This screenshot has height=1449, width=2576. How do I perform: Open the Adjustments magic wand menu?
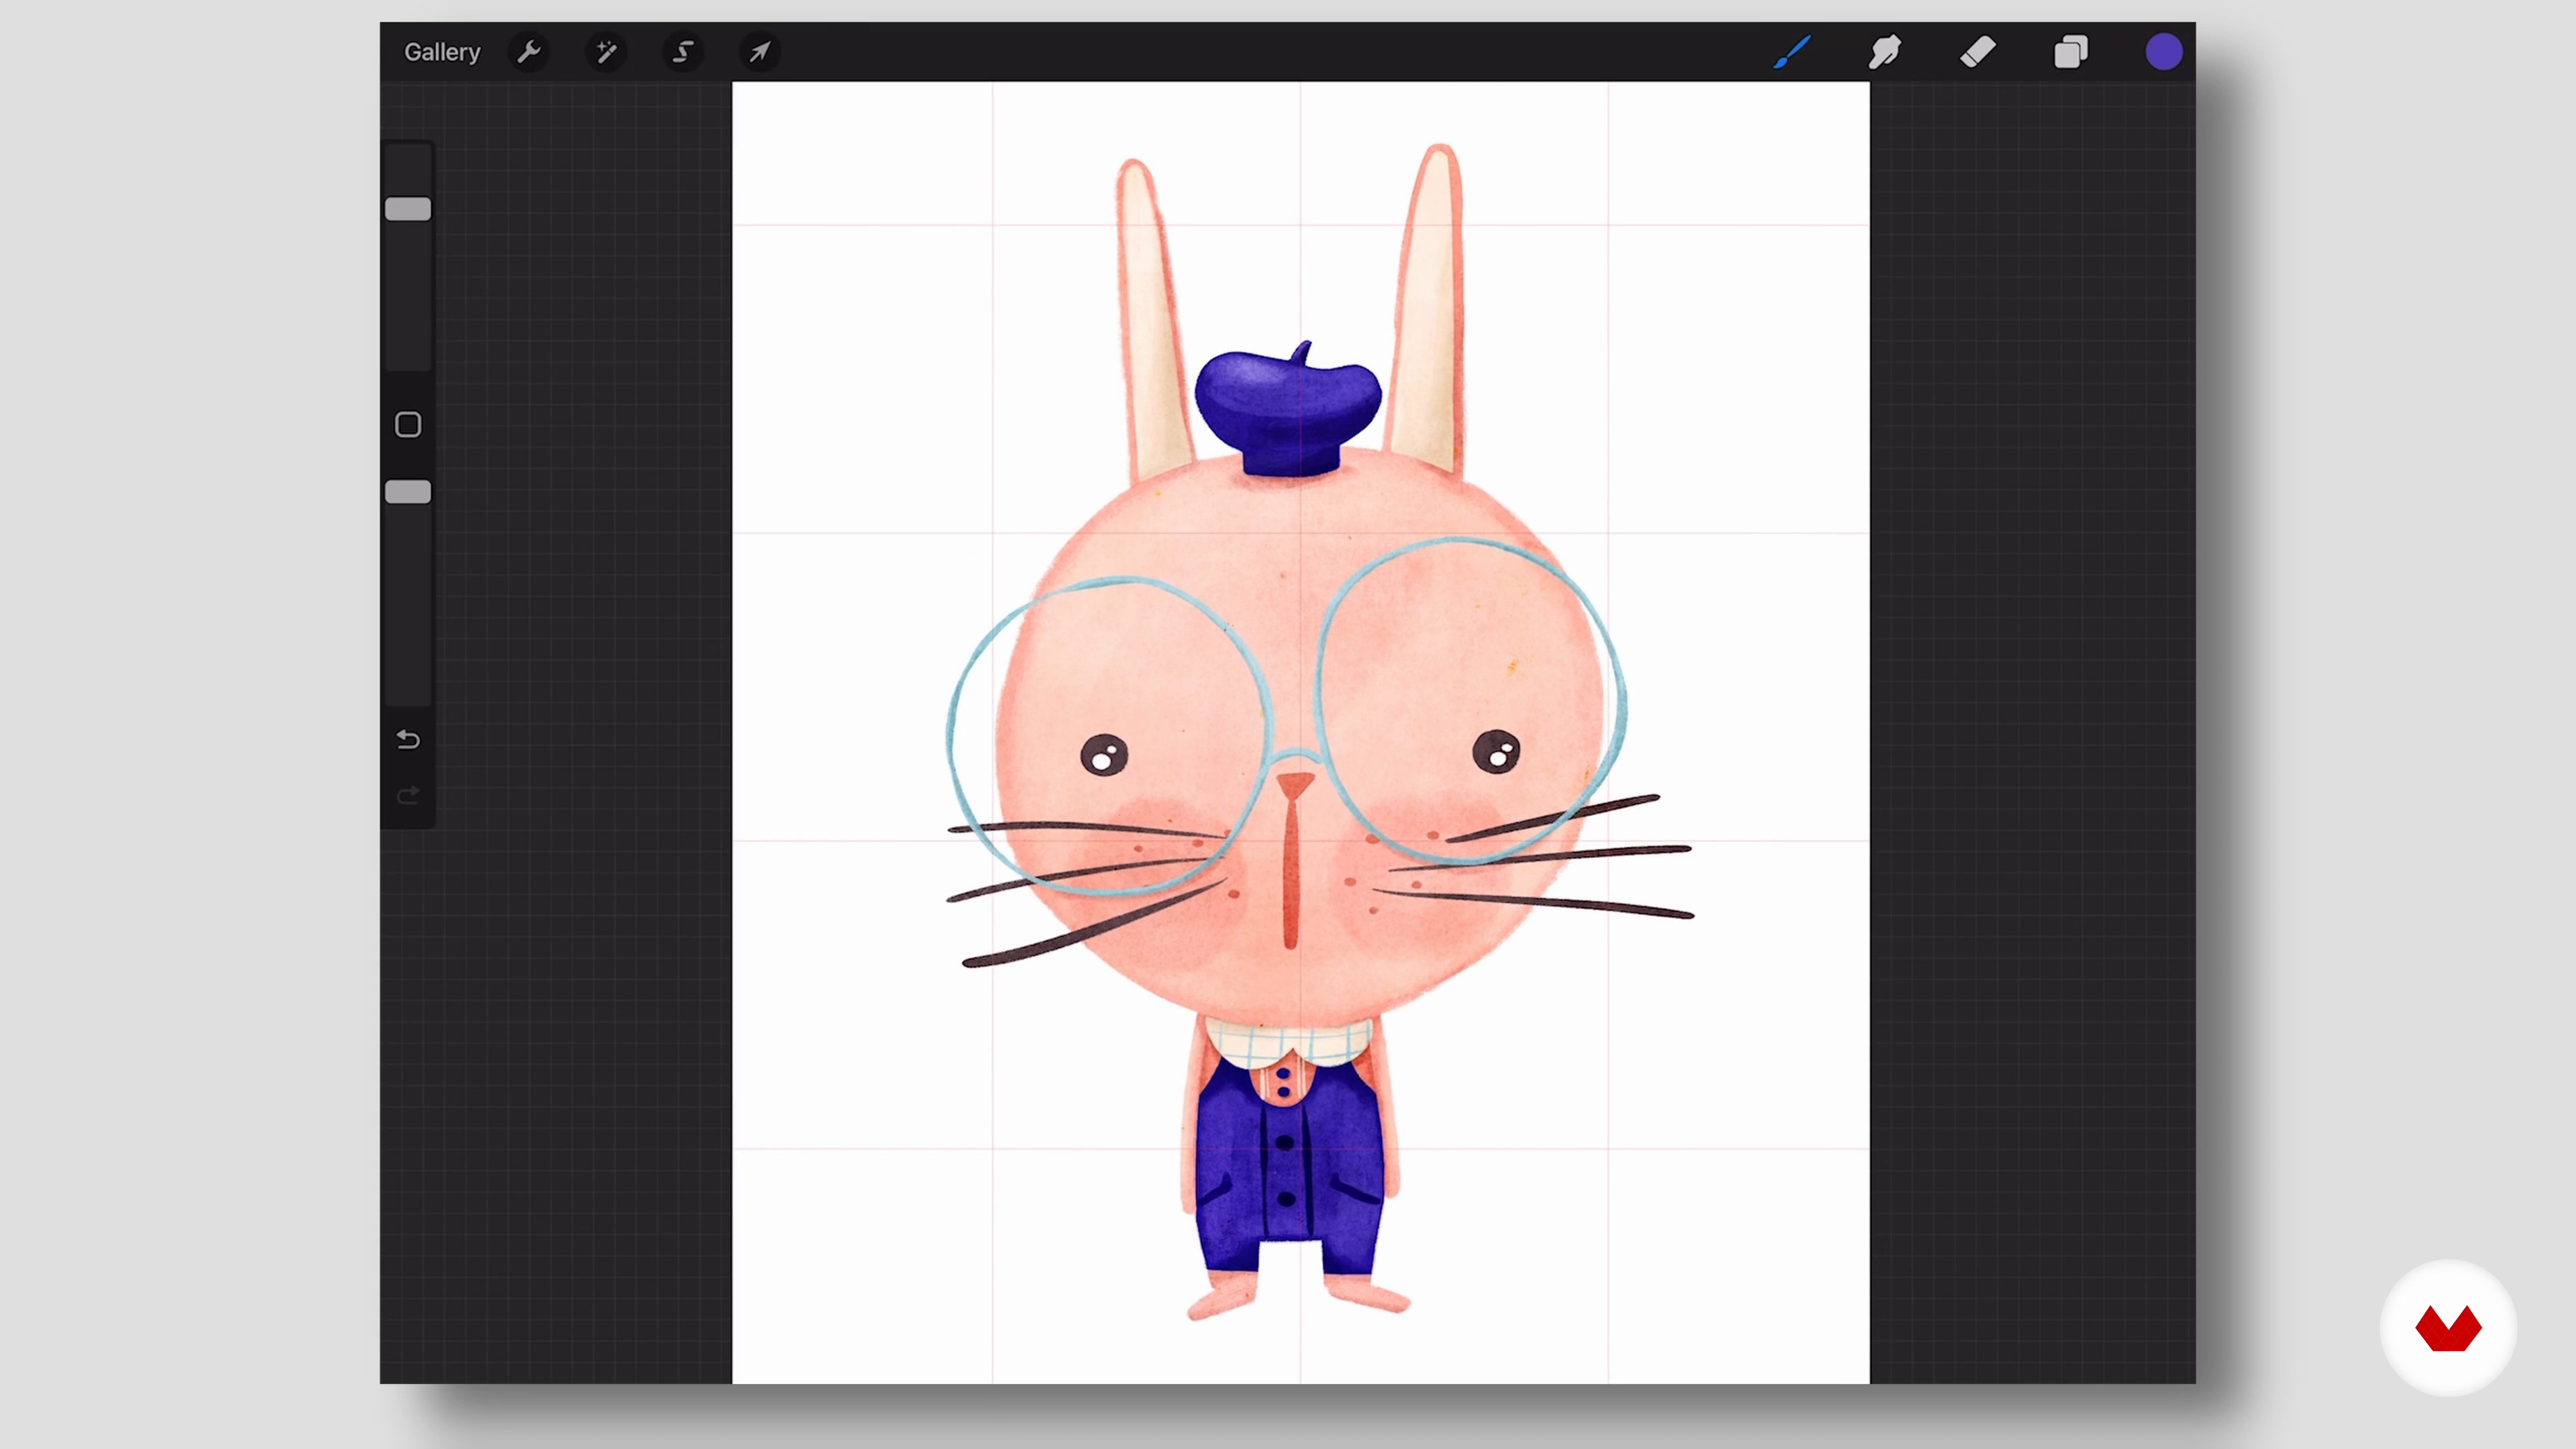[x=606, y=52]
